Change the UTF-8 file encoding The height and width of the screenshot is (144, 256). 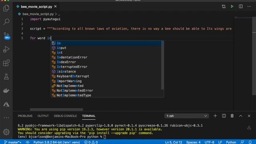point(209,142)
